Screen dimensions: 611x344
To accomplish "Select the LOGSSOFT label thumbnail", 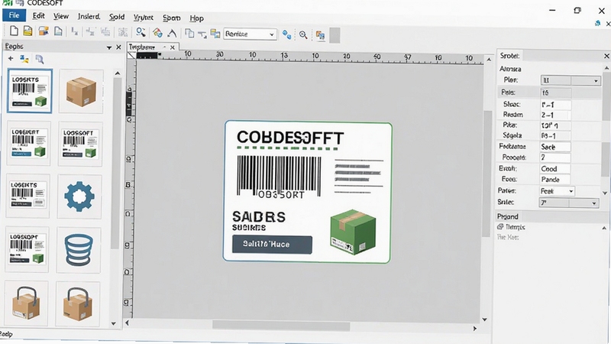I will (x=80, y=144).
